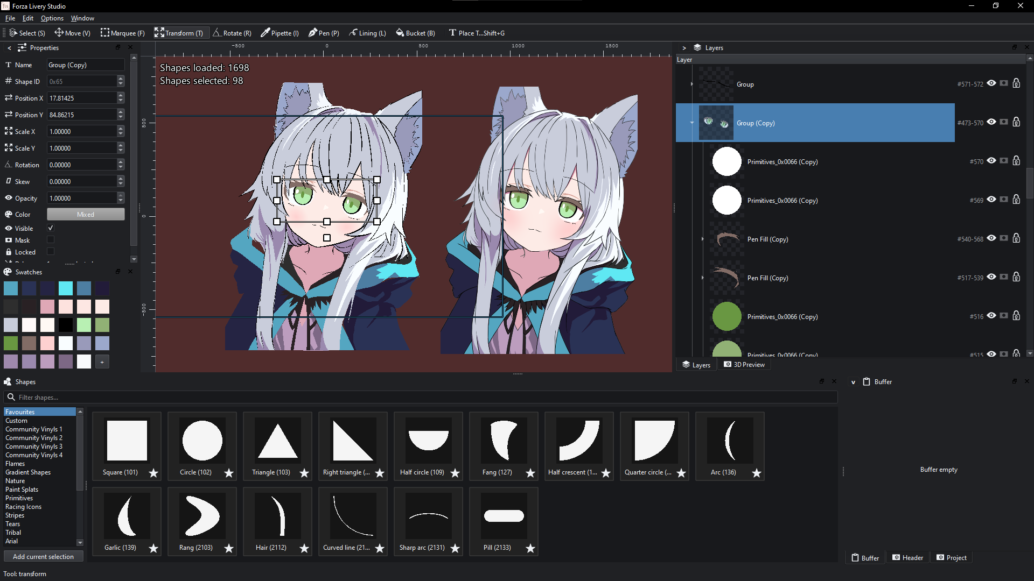The height and width of the screenshot is (581, 1034).
Task: Toggle favourite star for Garlic (139)
Action: click(x=153, y=548)
